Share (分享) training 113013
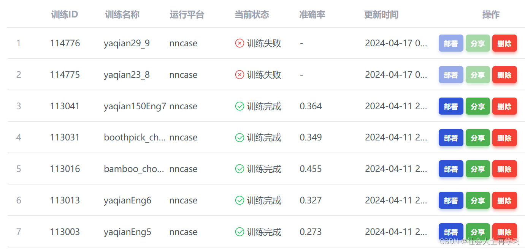The width and height of the screenshot is (525, 249). pos(478,200)
